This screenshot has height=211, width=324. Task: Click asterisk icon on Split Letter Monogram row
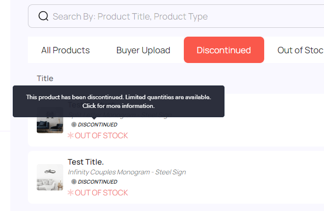[x=71, y=135]
